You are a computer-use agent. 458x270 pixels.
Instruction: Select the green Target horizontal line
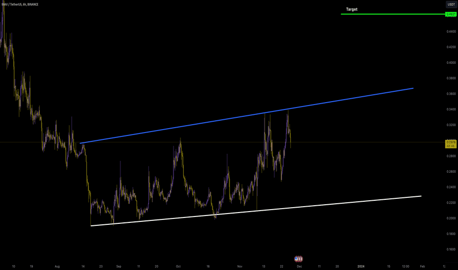pyautogui.click(x=393, y=14)
